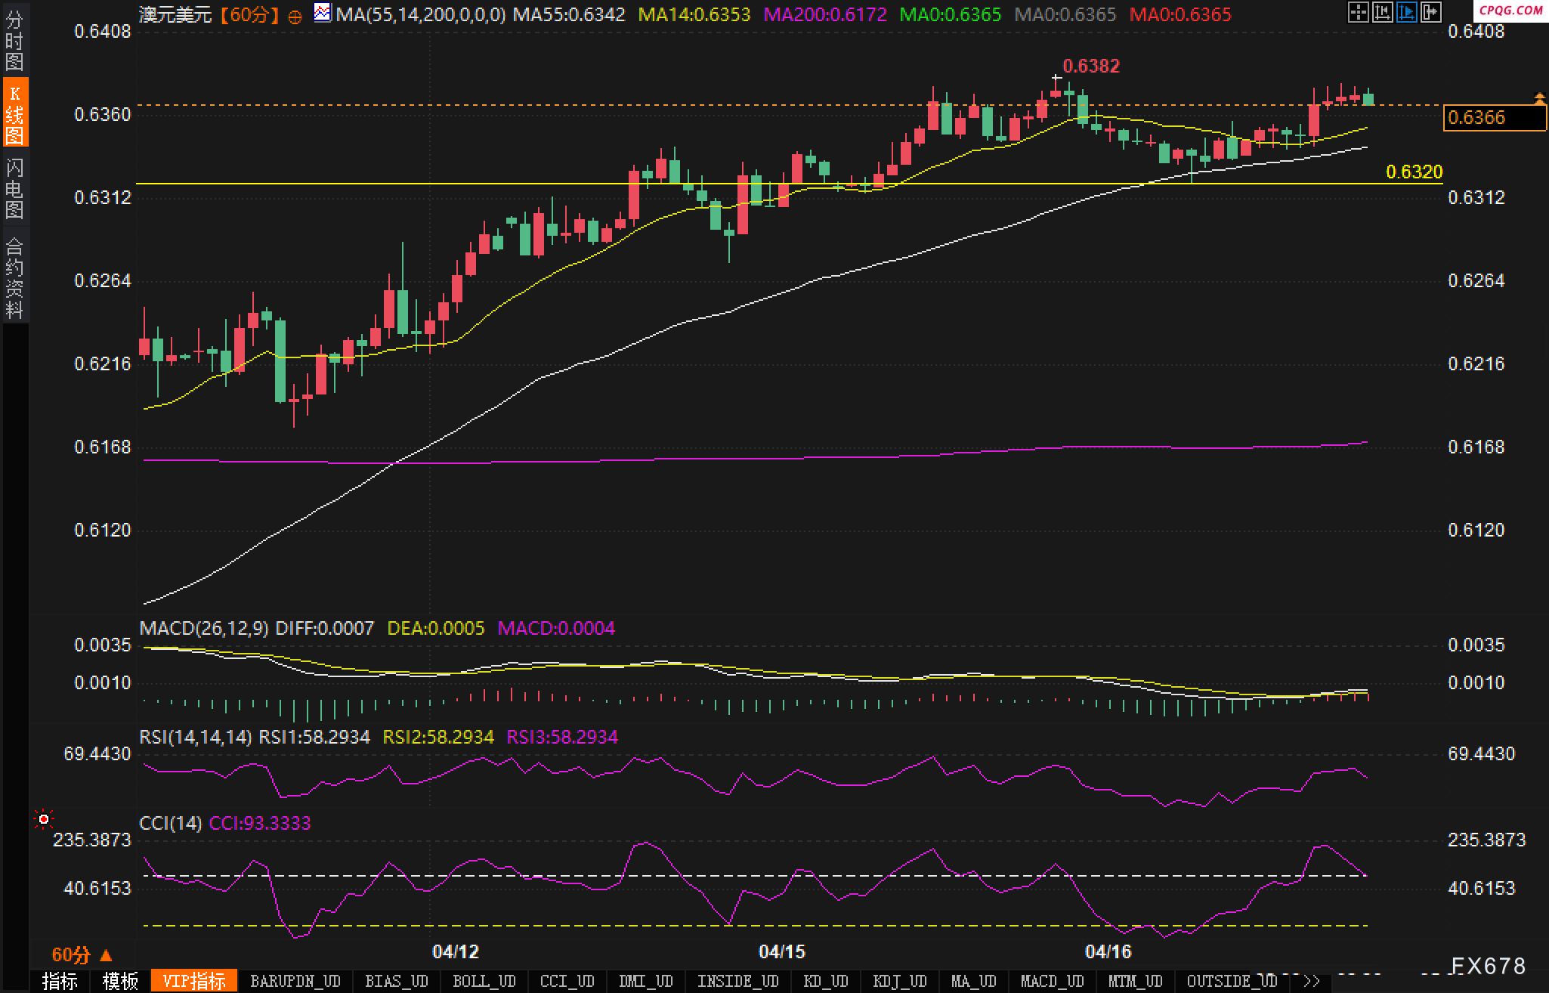The height and width of the screenshot is (993, 1549).
Task: Apply the MA_UD indicator
Action: tap(974, 981)
